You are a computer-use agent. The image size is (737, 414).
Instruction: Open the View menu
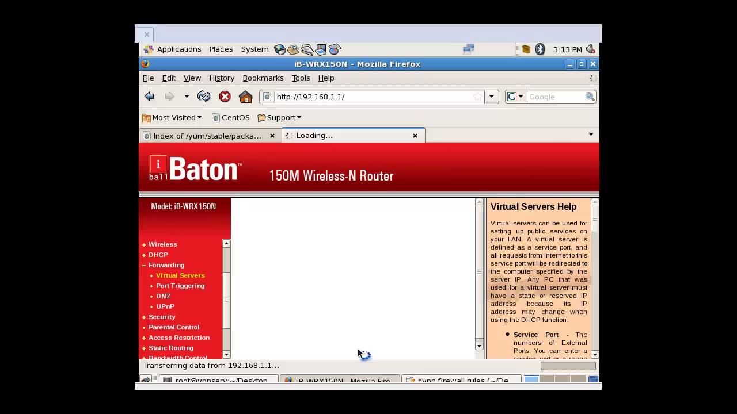point(192,78)
